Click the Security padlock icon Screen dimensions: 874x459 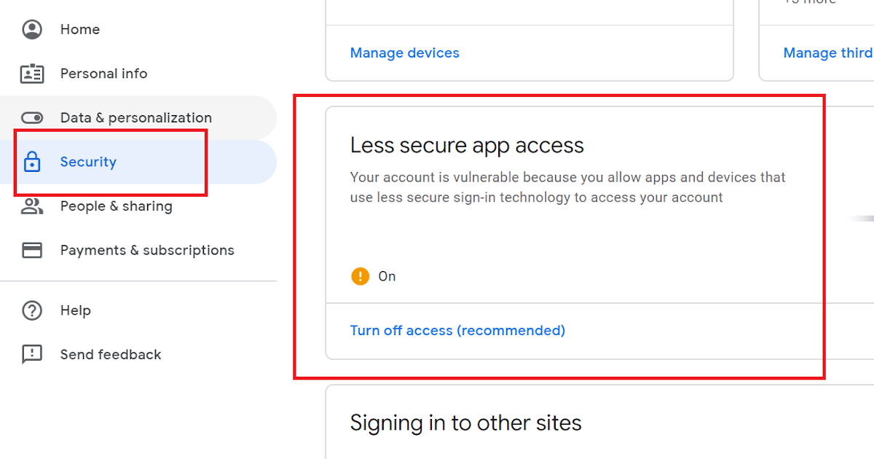[x=32, y=162]
